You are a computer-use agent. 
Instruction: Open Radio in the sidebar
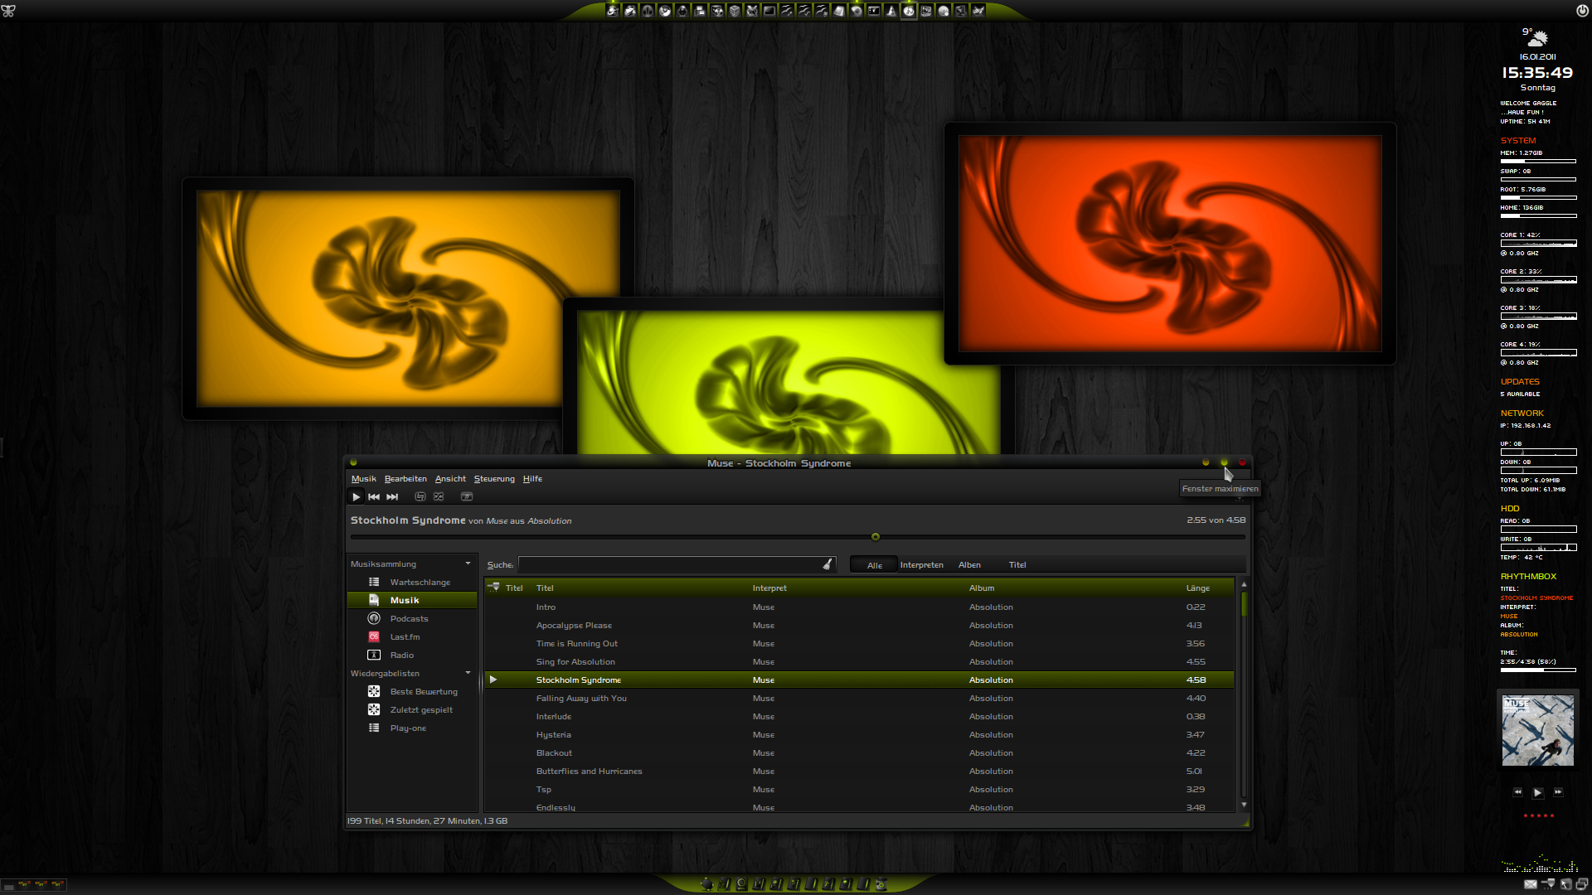(x=412, y=656)
